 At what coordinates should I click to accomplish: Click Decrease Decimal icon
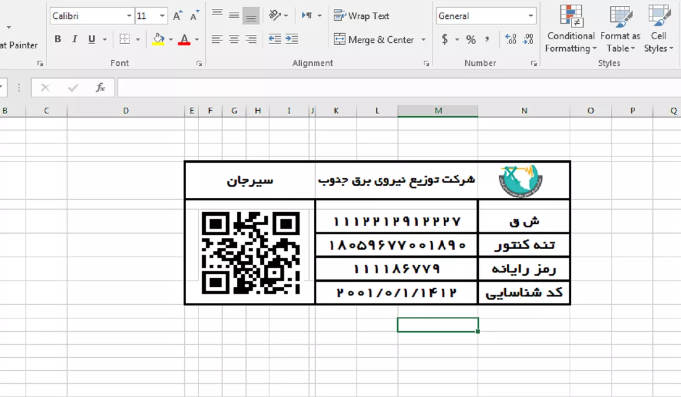(x=528, y=40)
